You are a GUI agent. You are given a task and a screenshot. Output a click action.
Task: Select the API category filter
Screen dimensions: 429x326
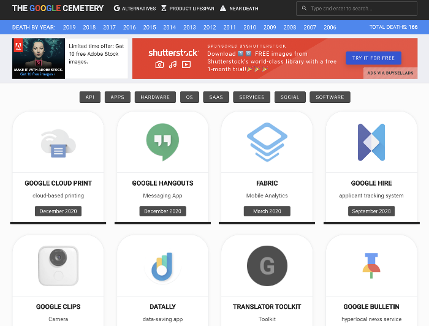point(90,97)
